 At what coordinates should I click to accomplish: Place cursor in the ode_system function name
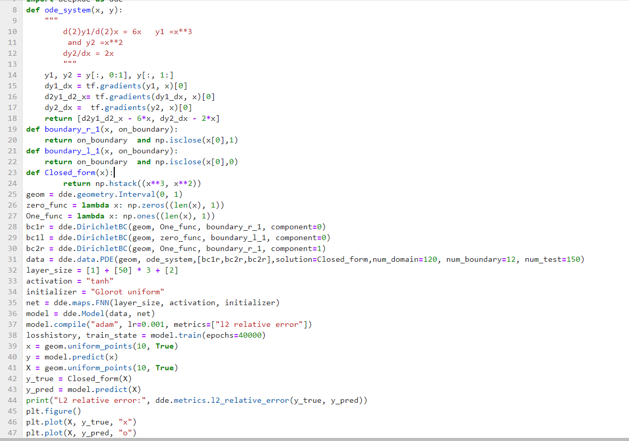tap(67, 10)
